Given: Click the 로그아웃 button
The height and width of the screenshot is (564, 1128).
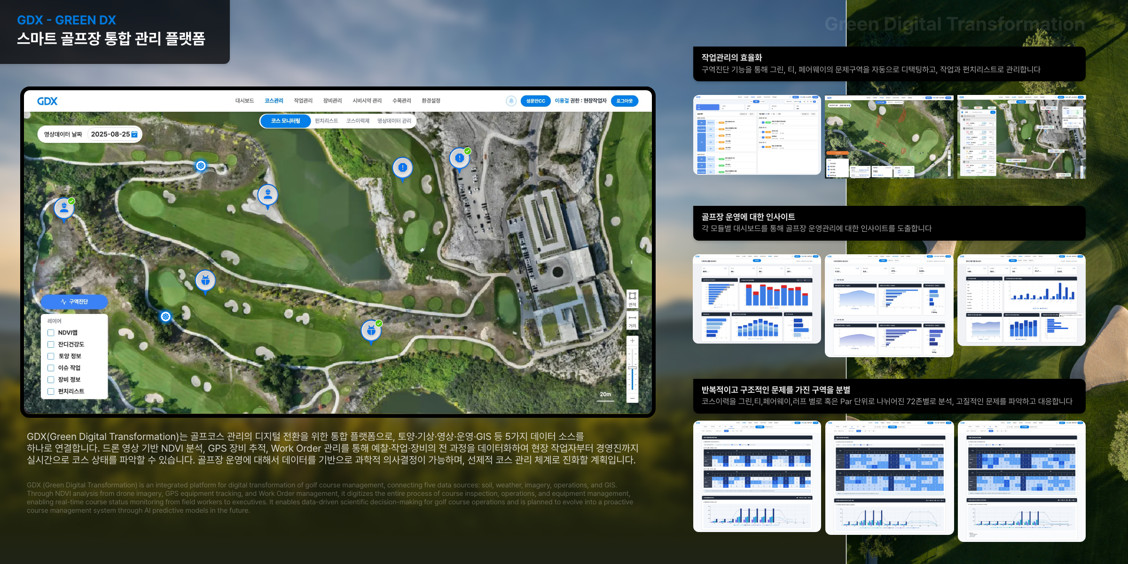Looking at the screenshot, I should coord(624,101).
